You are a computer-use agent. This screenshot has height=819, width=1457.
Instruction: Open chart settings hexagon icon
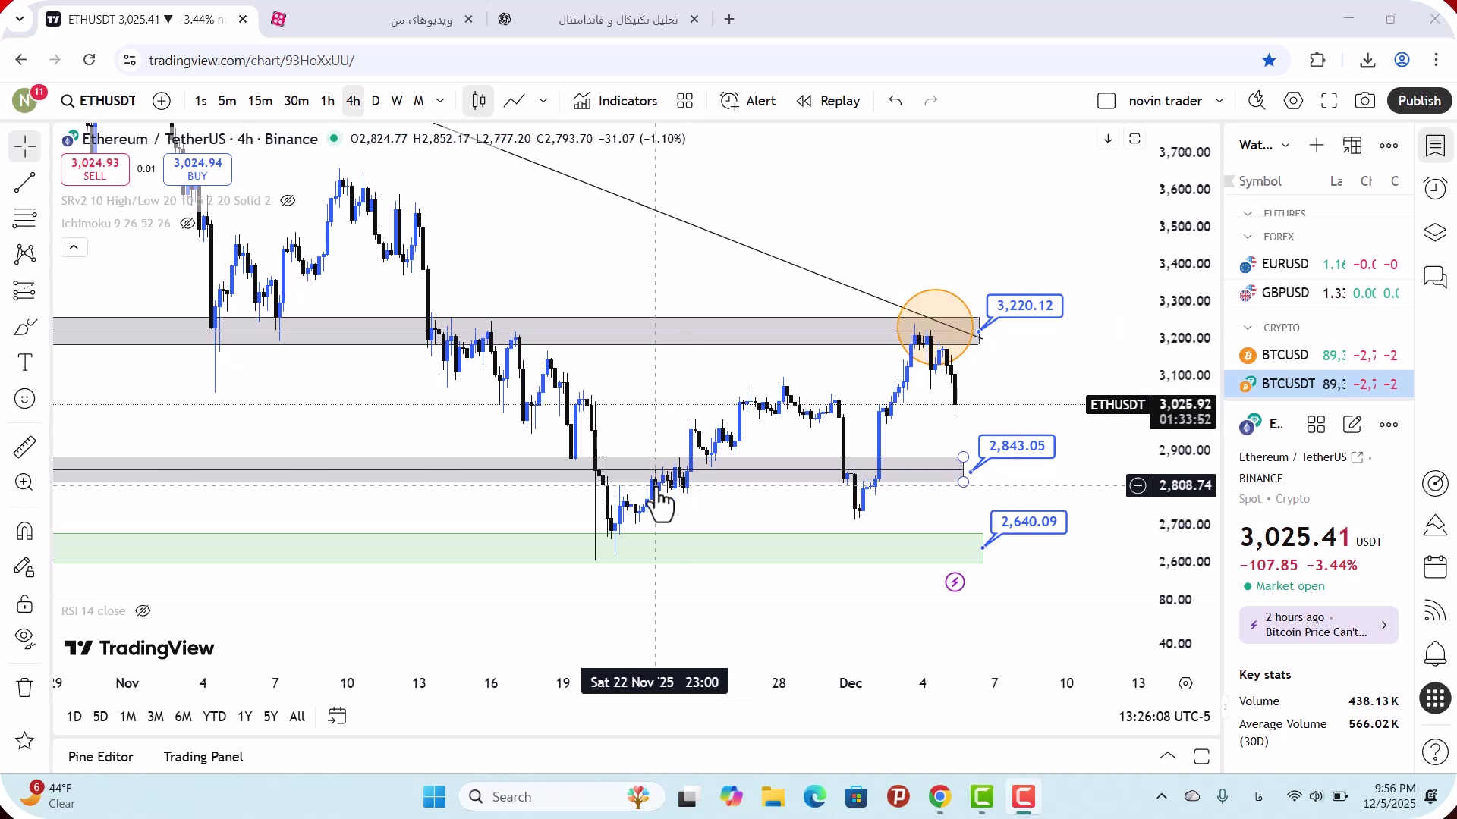click(1293, 101)
